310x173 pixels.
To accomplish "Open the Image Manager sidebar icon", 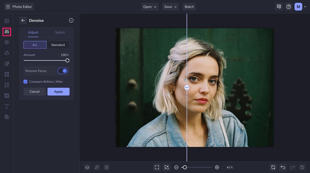I will click(7, 21).
